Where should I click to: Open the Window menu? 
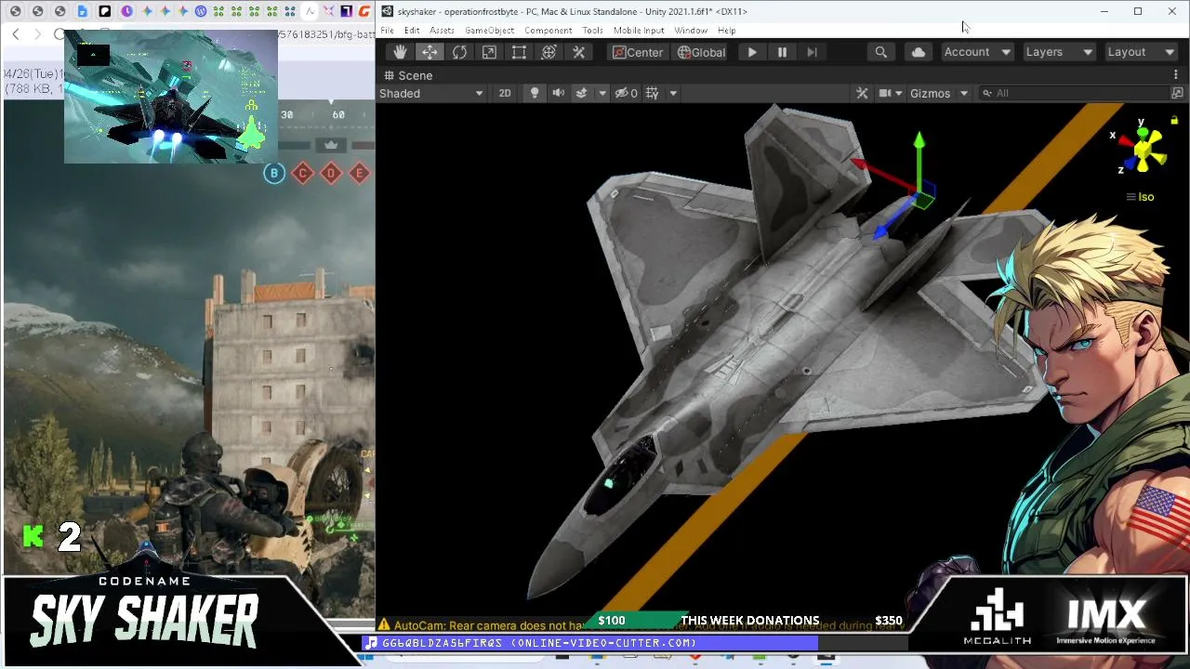691,31
